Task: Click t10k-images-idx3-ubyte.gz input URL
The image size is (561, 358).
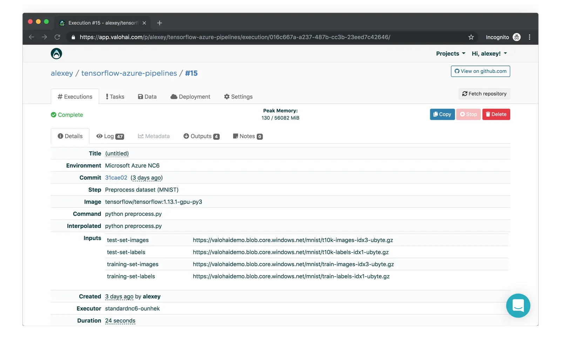Action: 293,240
